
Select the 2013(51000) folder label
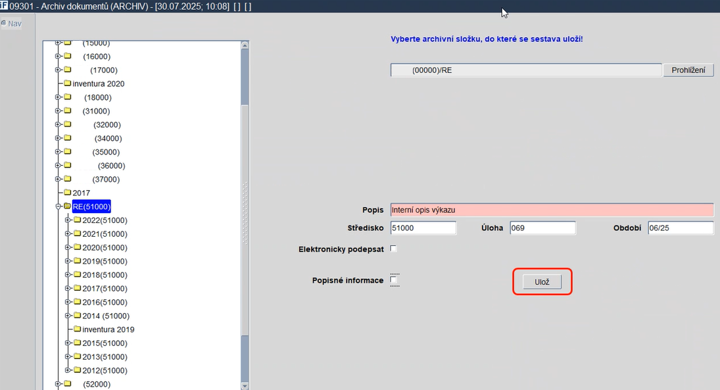point(105,357)
